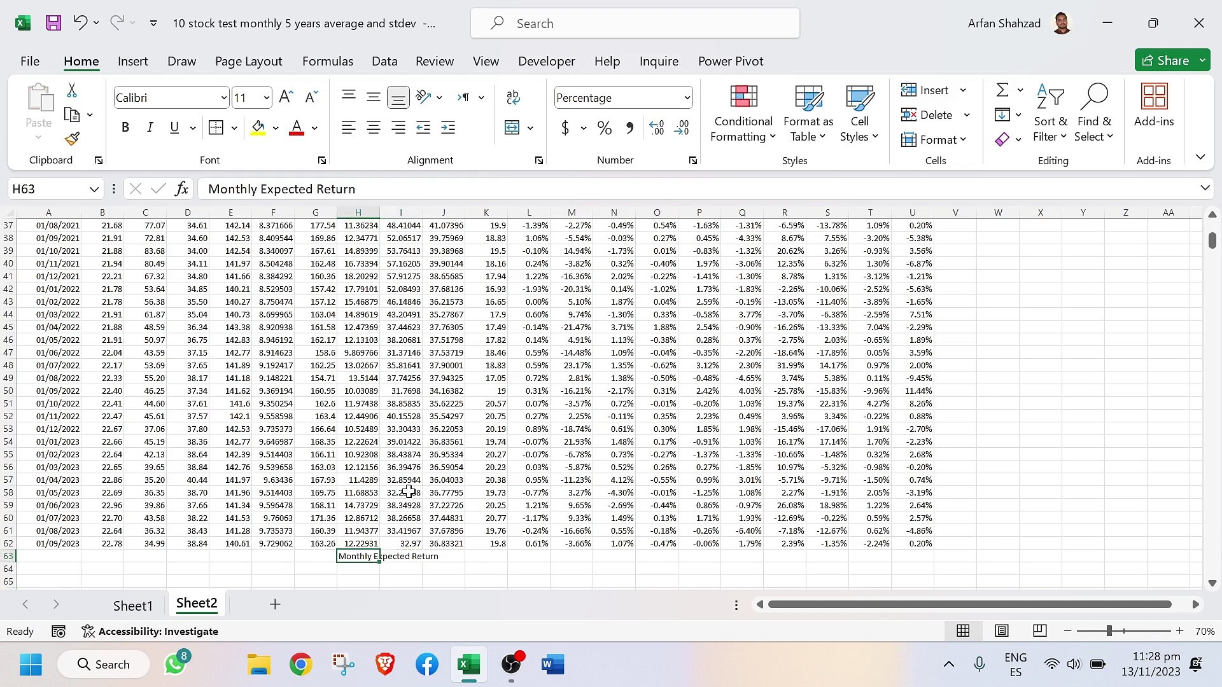Click the Merge & Center icon
1222x687 pixels.
(x=512, y=128)
